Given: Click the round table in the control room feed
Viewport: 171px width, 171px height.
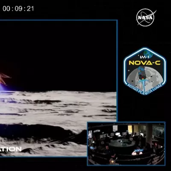Looking at the screenshot, I should click(x=122, y=143).
